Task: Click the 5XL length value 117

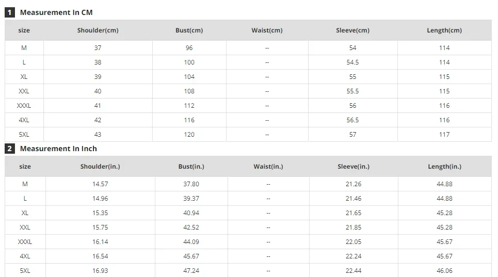Action: (444, 135)
